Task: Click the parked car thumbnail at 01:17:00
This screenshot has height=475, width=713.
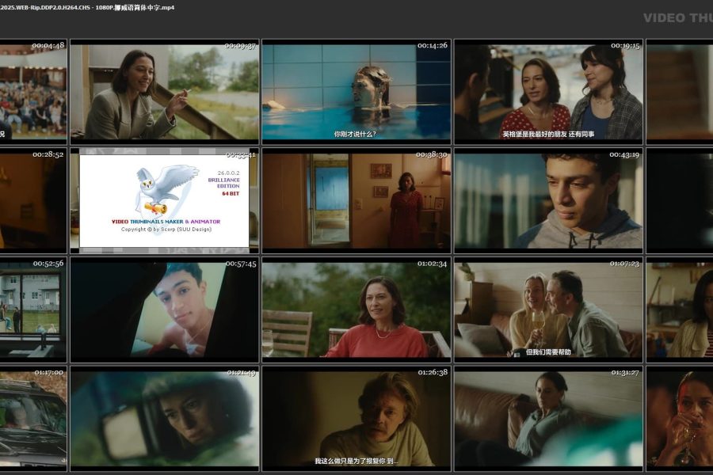Action: coord(32,419)
